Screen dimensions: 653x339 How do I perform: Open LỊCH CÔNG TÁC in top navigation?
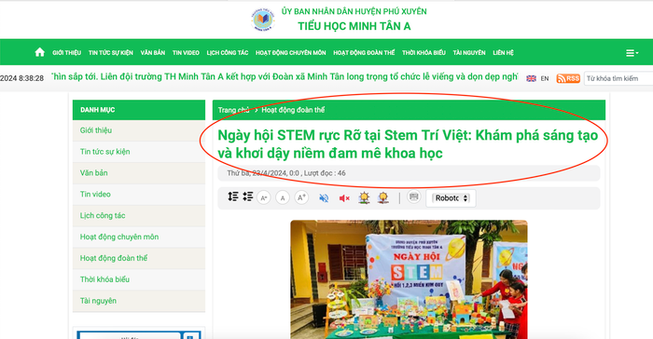click(228, 53)
